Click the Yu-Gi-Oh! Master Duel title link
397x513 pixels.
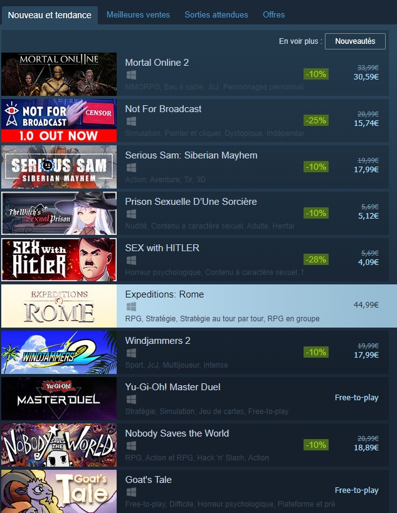[172, 387]
